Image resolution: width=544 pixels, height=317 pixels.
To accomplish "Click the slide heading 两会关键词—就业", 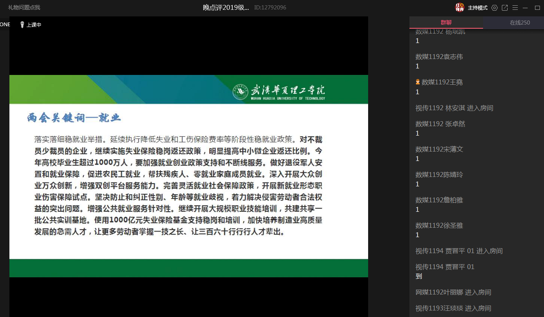I will tap(74, 118).
